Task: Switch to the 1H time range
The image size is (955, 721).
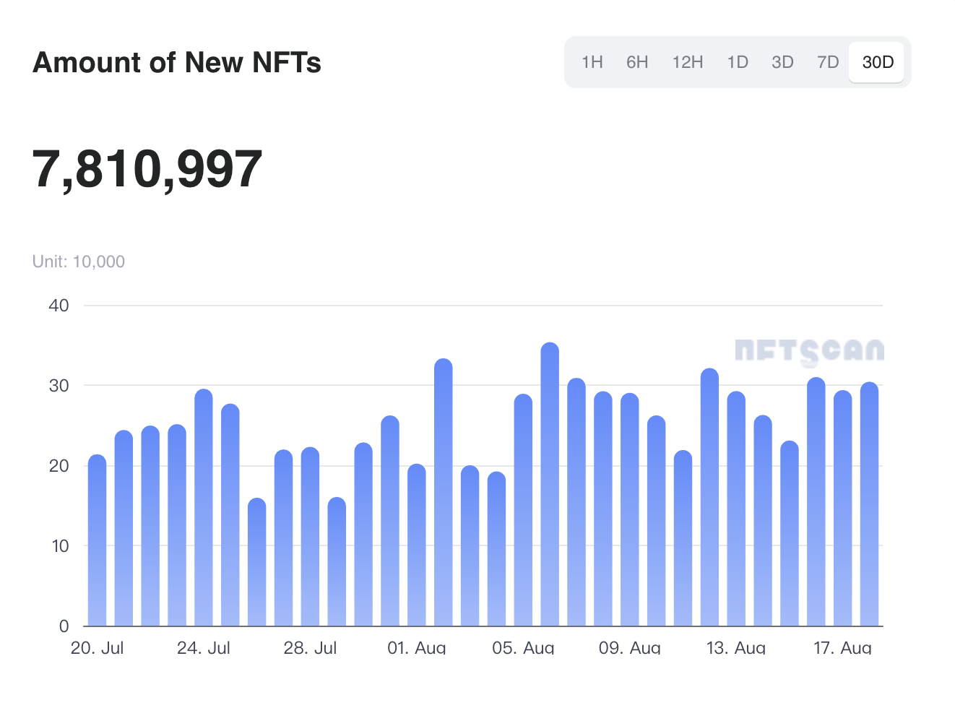Action: point(592,62)
